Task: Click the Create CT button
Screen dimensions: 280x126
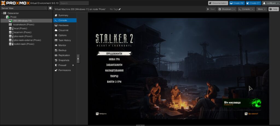Action: [253, 3]
